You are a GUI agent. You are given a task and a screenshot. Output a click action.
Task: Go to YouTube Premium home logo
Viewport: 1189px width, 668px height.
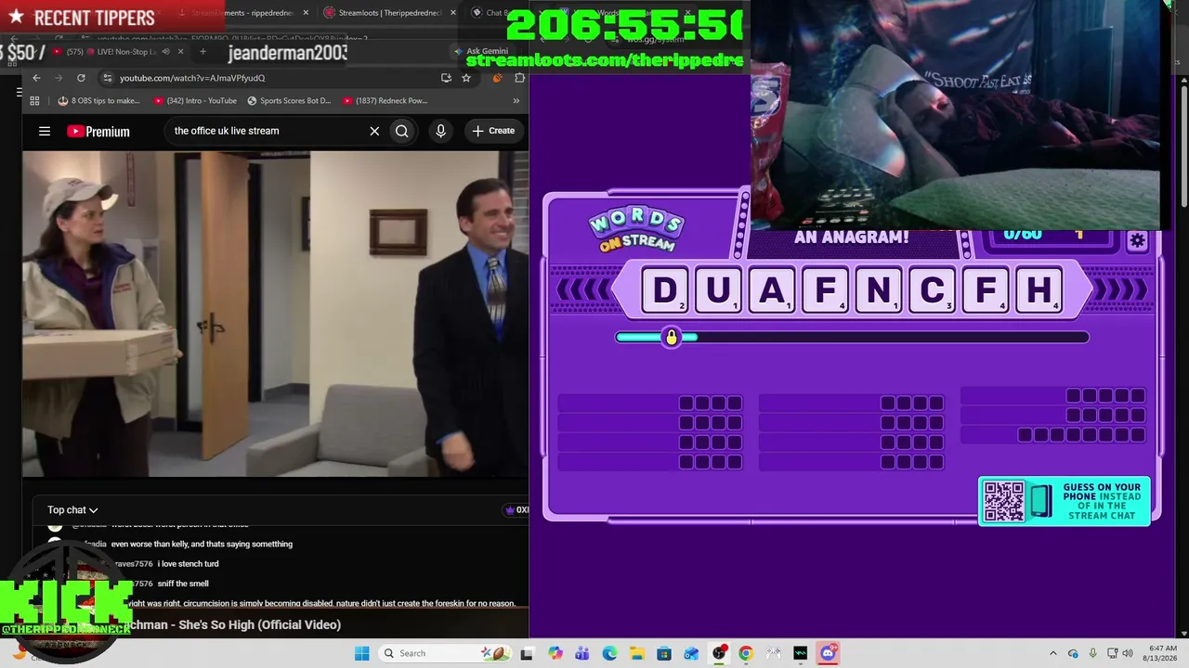[x=98, y=131]
